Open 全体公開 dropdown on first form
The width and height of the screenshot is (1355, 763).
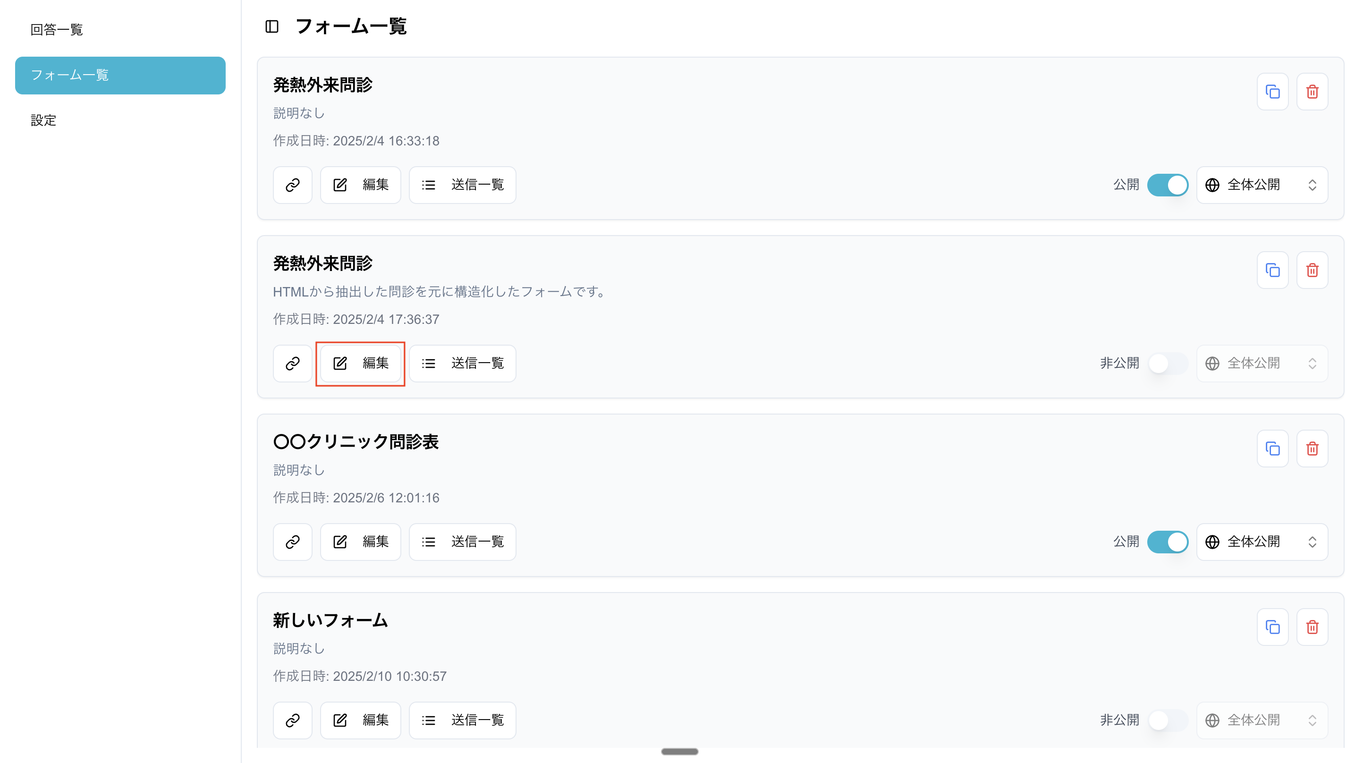tap(1262, 185)
